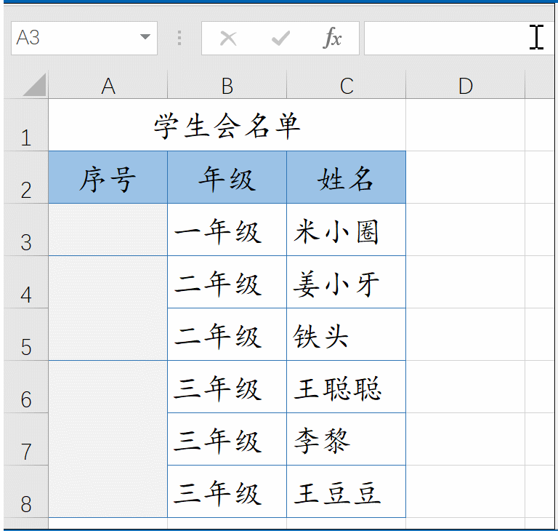
Task: Click cell 李黎
Action: point(347,439)
